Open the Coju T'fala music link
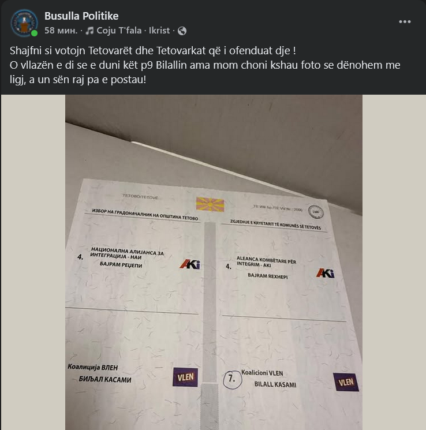 (x=119, y=31)
